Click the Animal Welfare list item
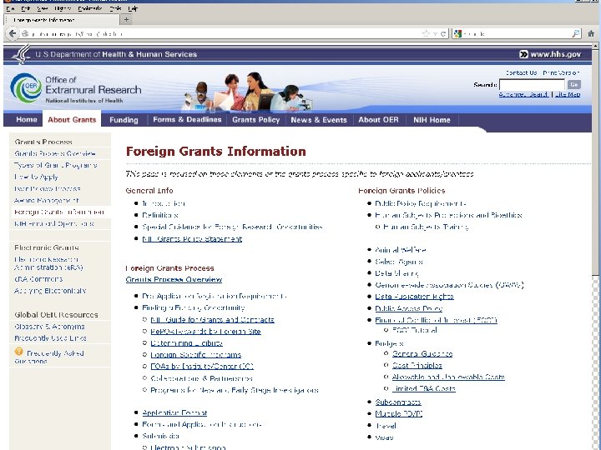The width and height of the screenshot is (601, 450). coord(401,250)
